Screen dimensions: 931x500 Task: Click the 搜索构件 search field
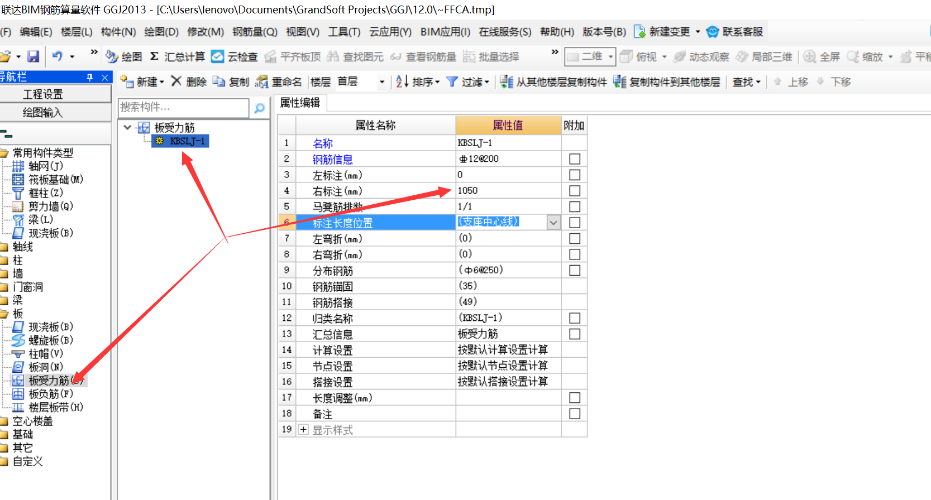pos(183,108)
